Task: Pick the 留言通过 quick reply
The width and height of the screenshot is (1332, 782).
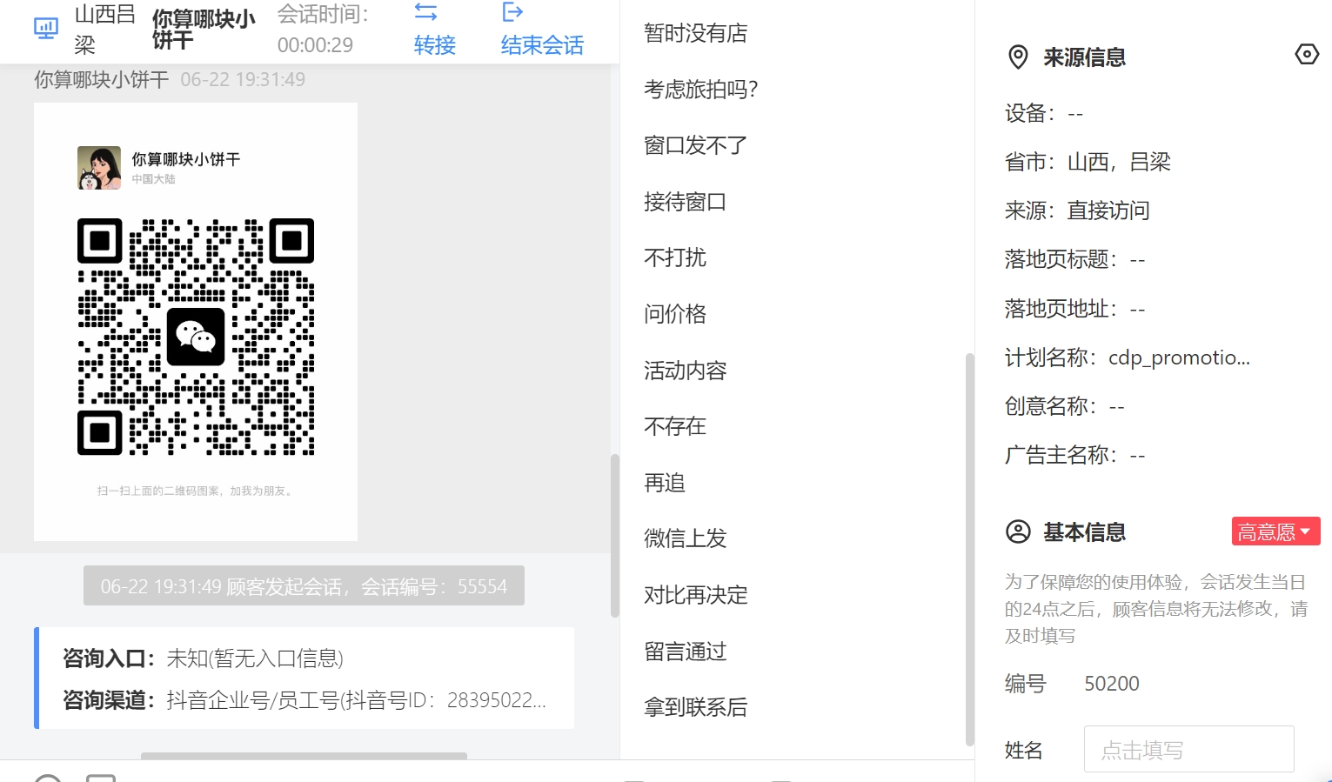Action: [x=685, y=652]
